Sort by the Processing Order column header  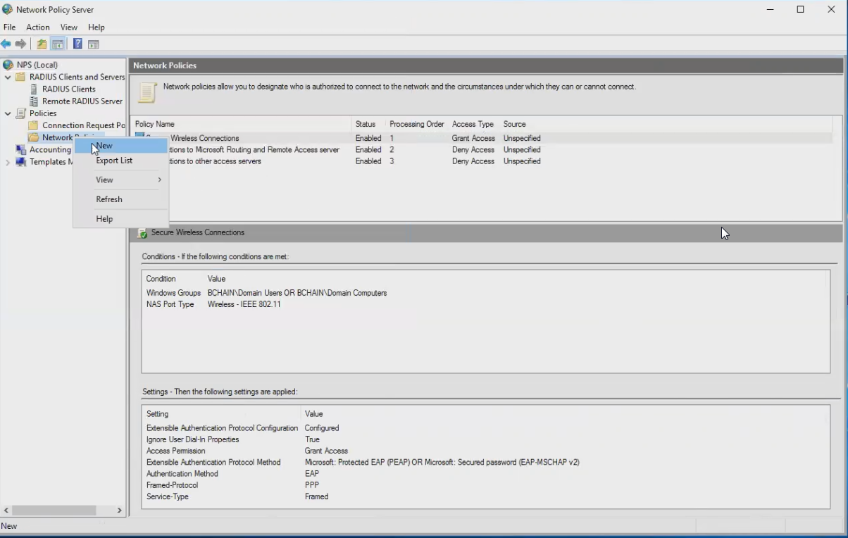(416, 124)
